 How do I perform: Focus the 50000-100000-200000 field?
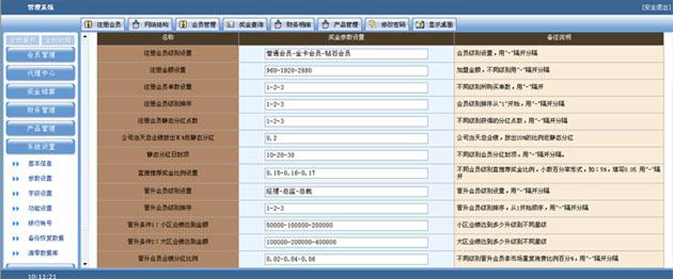tap(346, 225)
